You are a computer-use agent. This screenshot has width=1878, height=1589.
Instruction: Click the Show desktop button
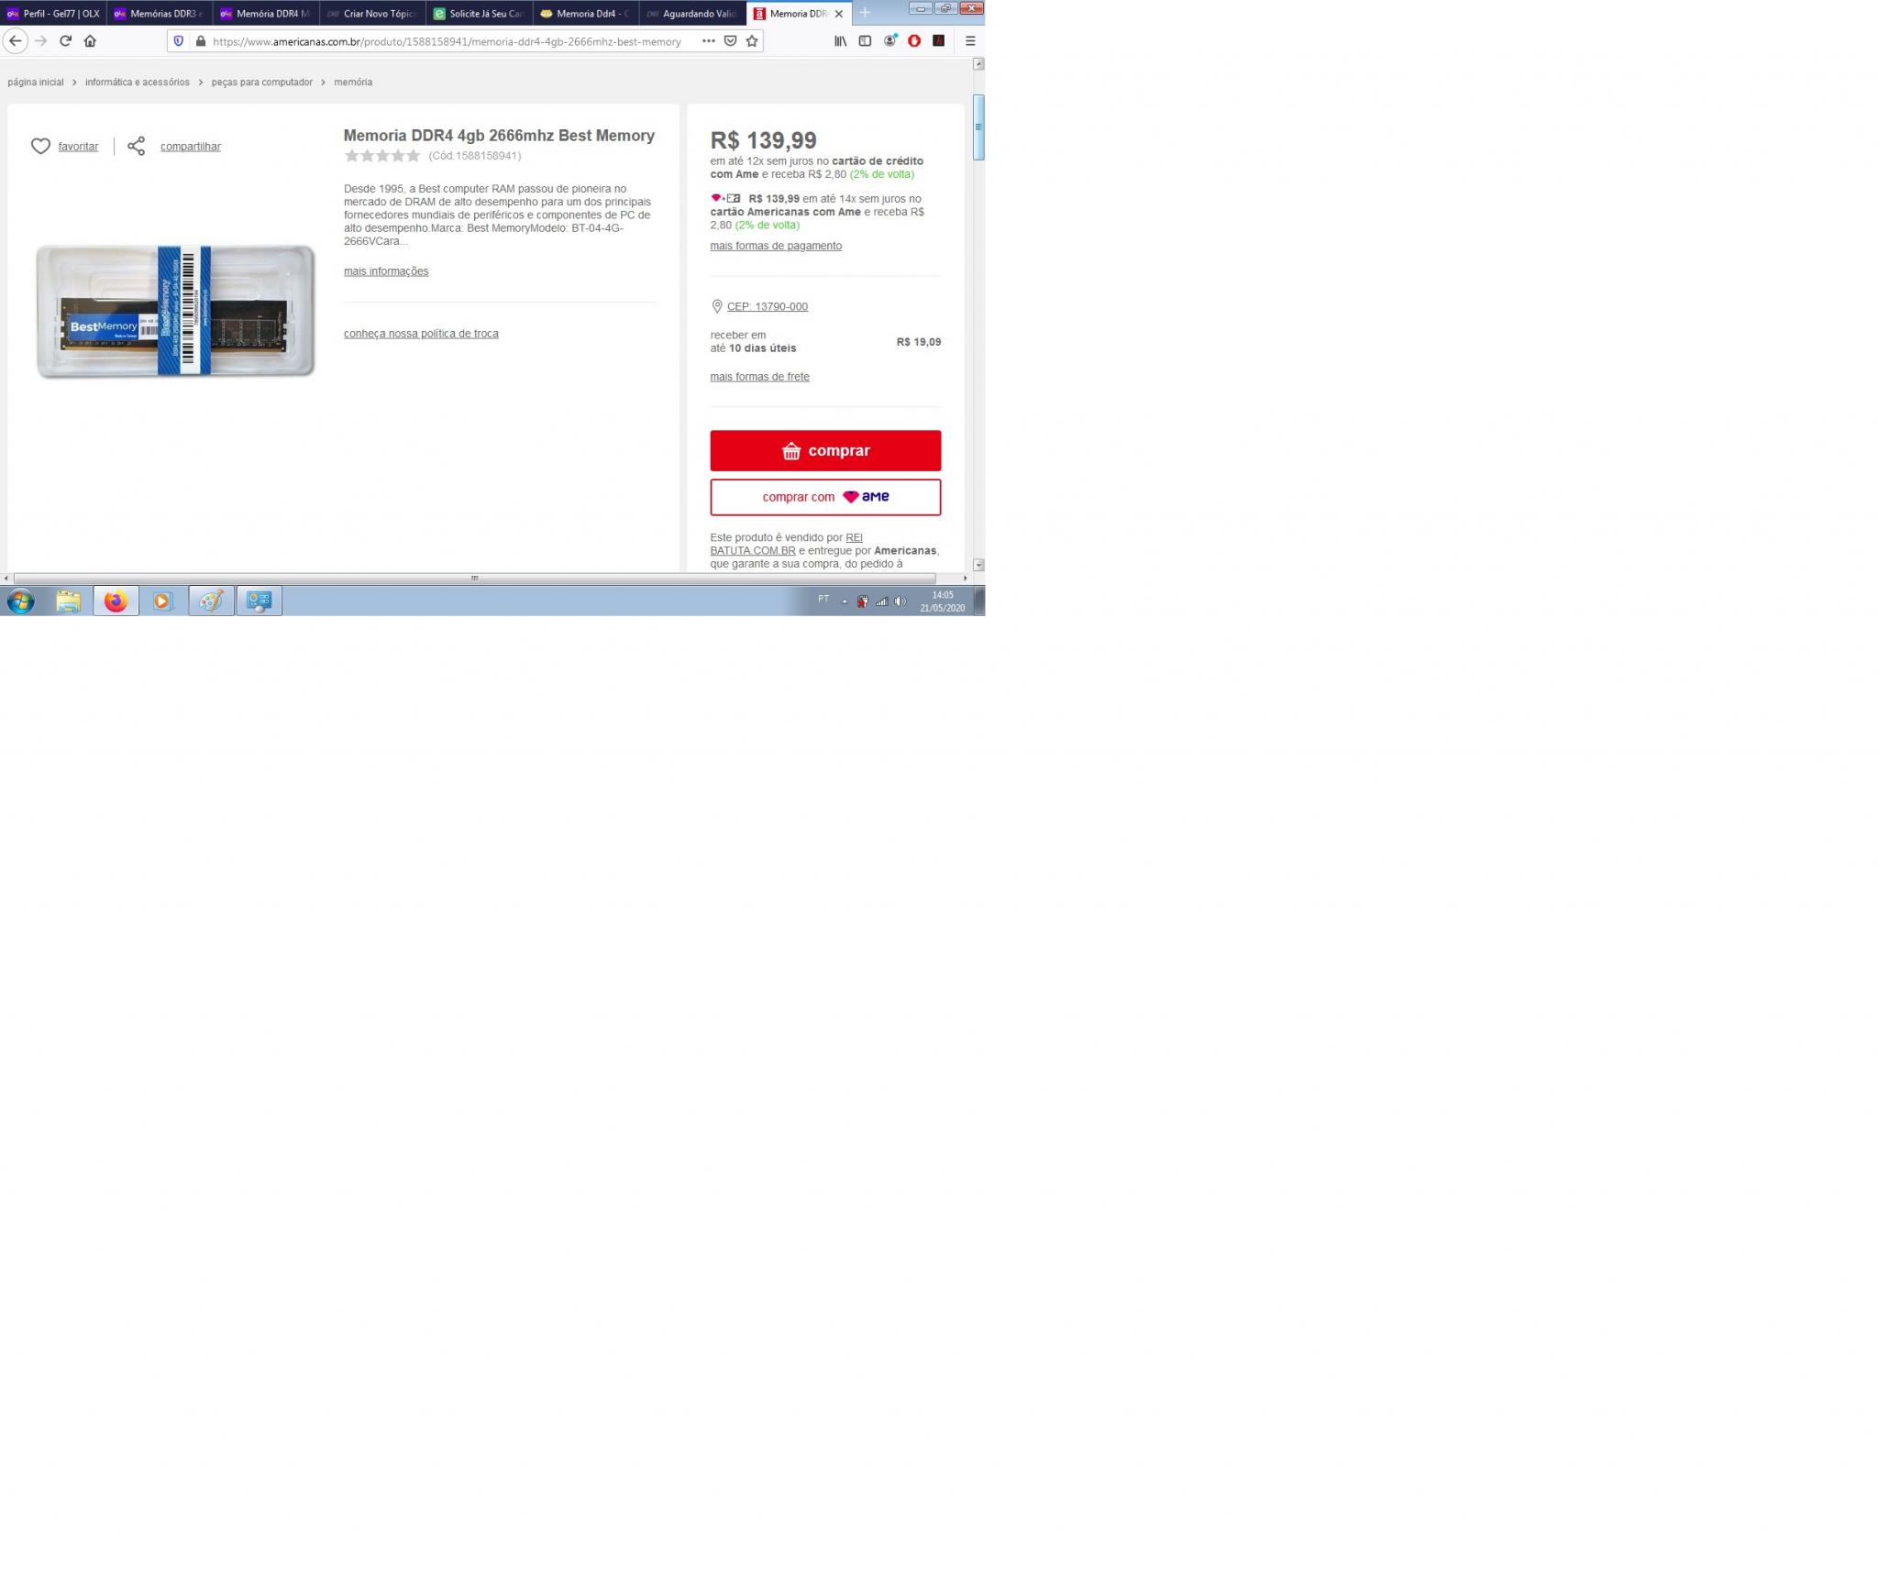(979, 601)
